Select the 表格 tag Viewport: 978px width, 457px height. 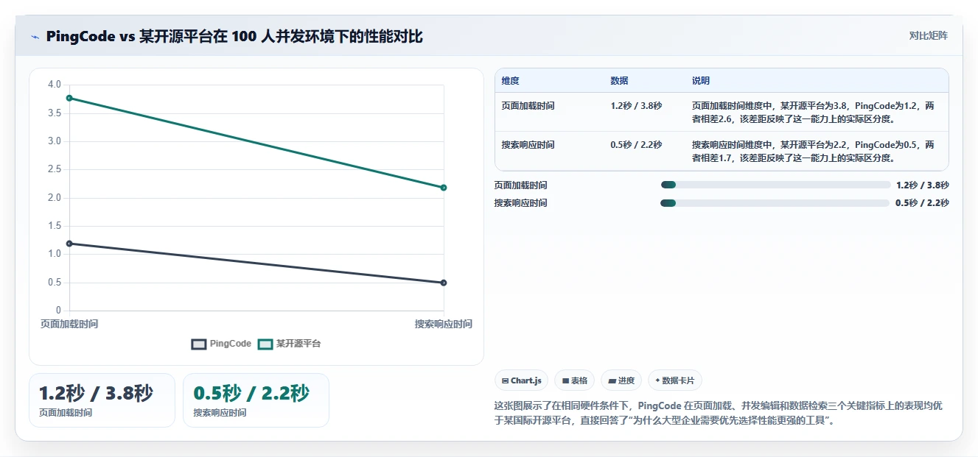(x=575, y=380)
